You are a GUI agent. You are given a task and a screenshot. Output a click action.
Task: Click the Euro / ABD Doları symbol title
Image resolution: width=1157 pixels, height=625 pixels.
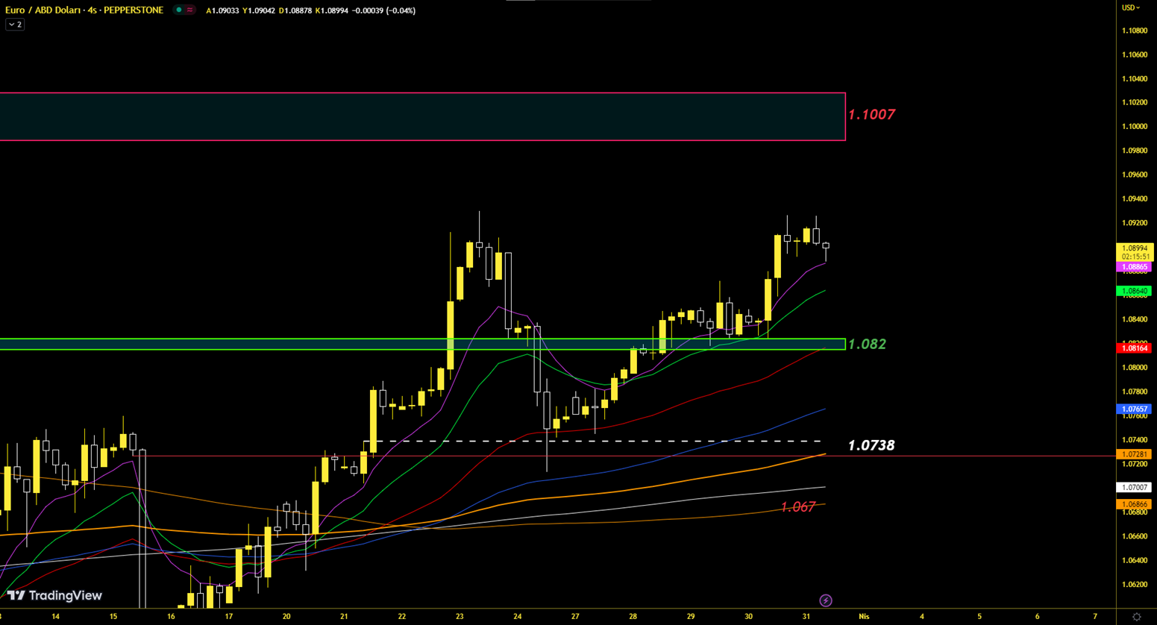[x=84, y=10]
